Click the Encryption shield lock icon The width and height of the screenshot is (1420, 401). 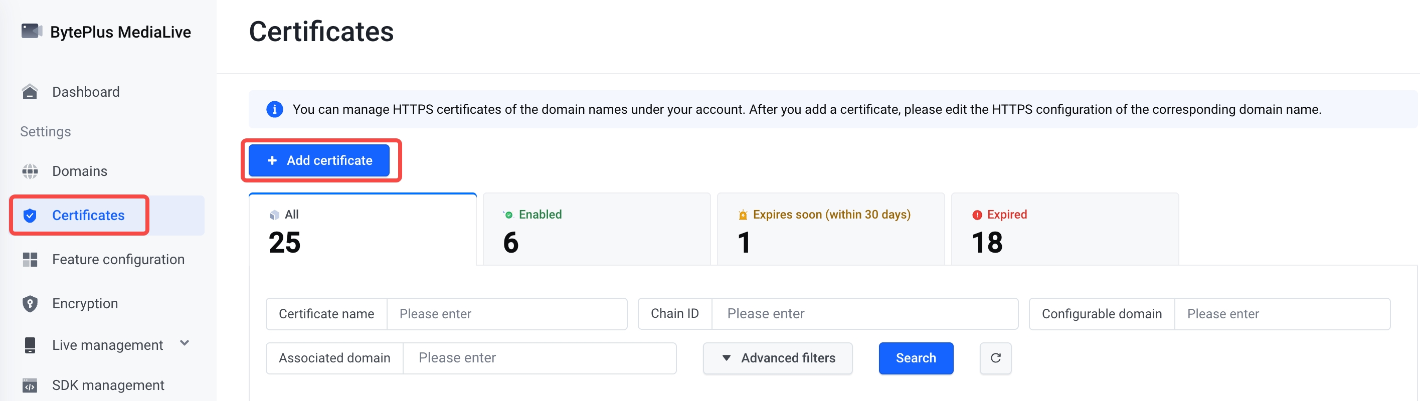(x=30, y=303)
